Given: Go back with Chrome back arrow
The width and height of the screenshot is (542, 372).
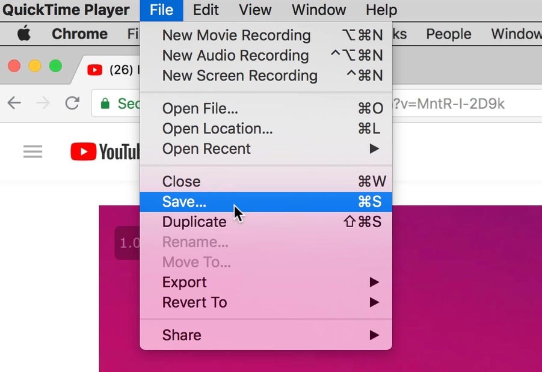Looking at the screenshot, I should point(14,103).
